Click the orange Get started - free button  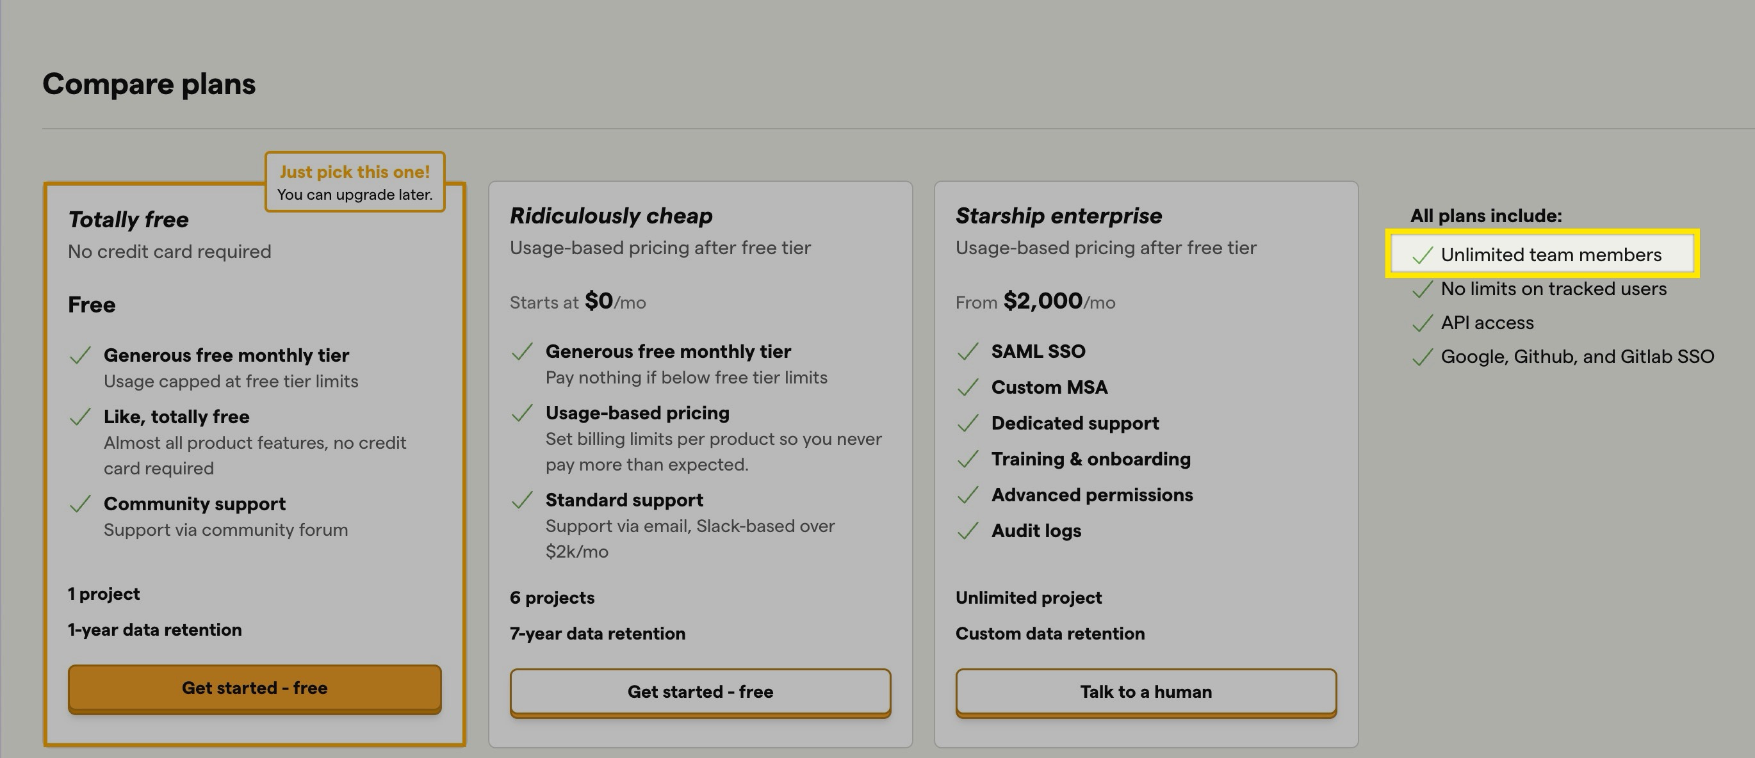[254, 688]
